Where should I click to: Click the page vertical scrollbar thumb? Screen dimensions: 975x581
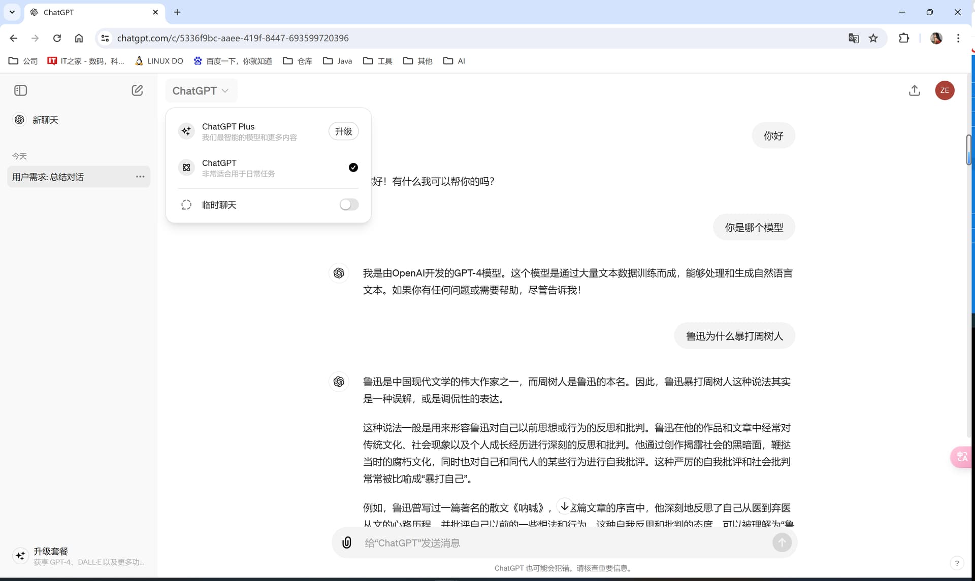click(968, 150)
